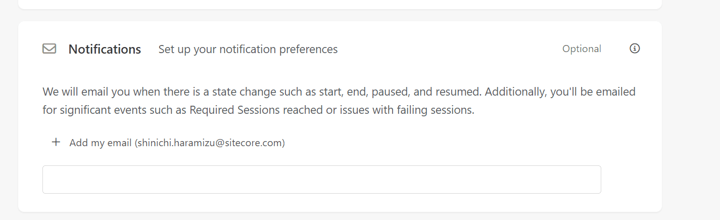
Task: Focus the empty email recipients input field
Action: 321,180
